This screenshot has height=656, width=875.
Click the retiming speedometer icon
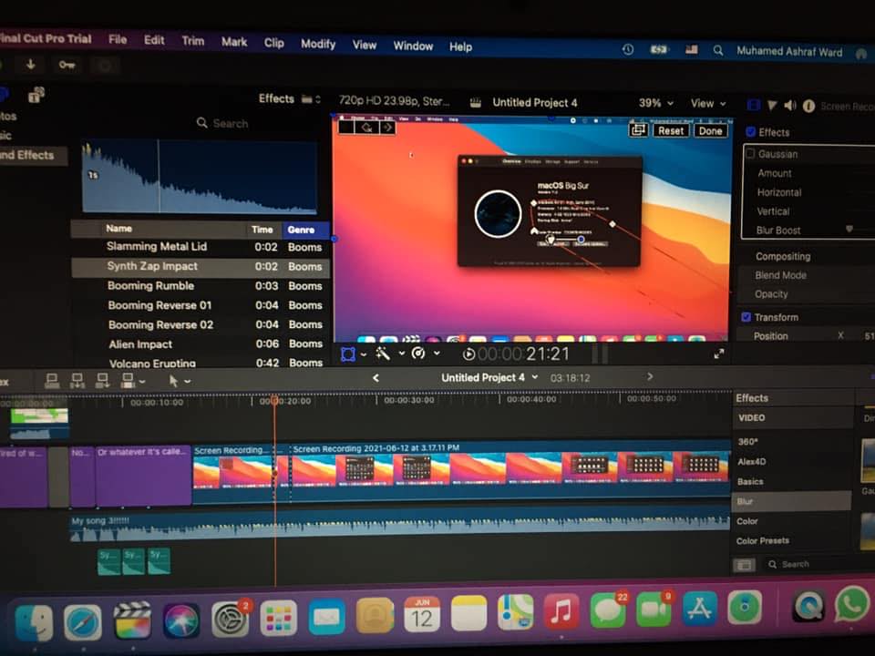tap(418, 354)
